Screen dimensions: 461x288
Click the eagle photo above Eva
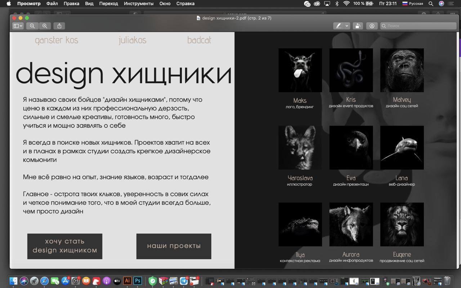(x=351, y=148)
